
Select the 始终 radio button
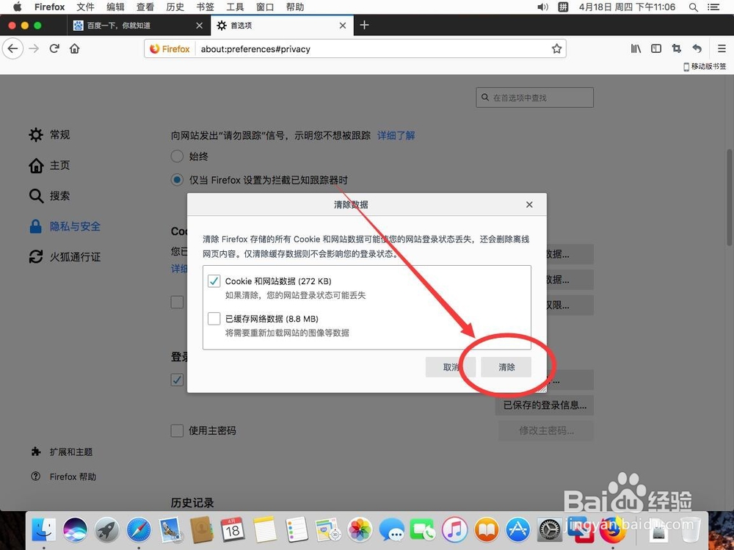coord(177,156)
